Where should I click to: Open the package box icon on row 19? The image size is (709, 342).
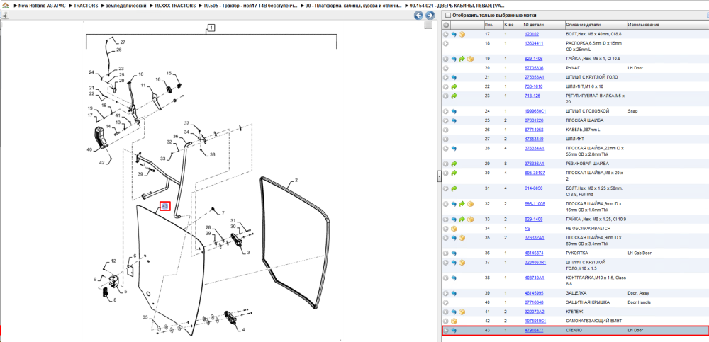pos(470,59)
